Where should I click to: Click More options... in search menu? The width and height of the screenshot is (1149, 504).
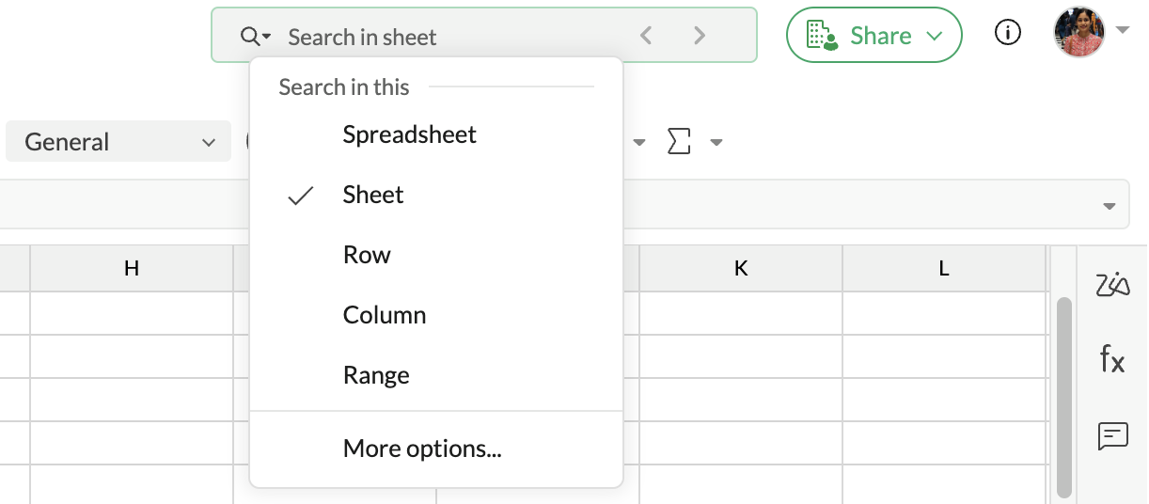[422, 449]
